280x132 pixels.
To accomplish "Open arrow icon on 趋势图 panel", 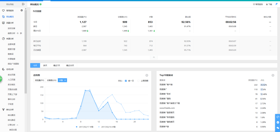I will 147,75.
